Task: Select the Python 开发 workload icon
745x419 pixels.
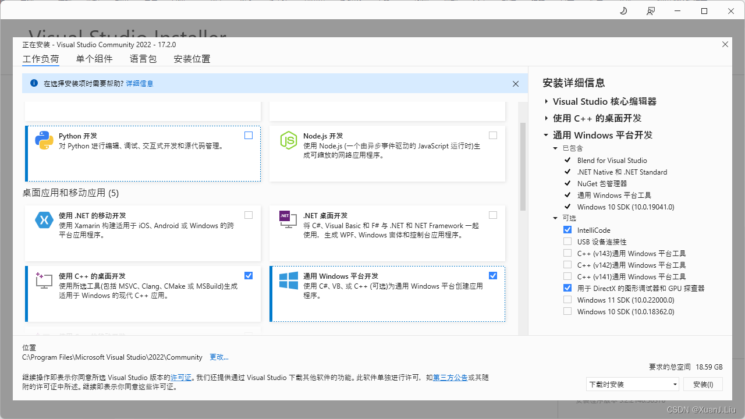Action: (x=44, y=140)
